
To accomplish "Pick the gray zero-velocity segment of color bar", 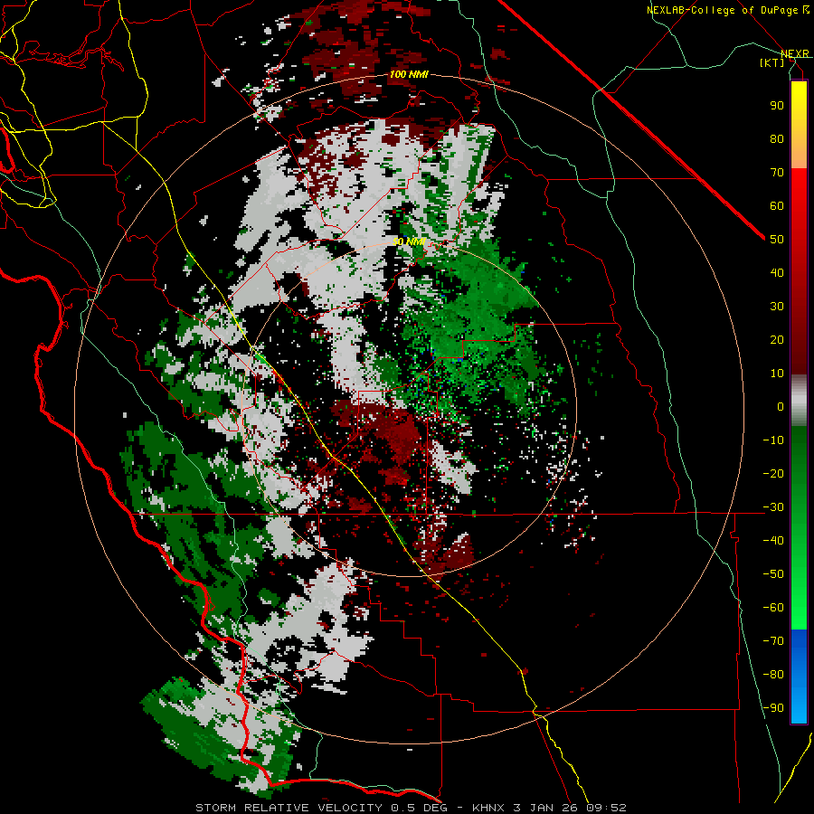I will [x=799, y=400].
